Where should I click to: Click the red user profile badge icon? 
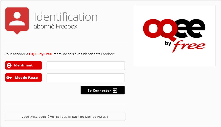17,20
